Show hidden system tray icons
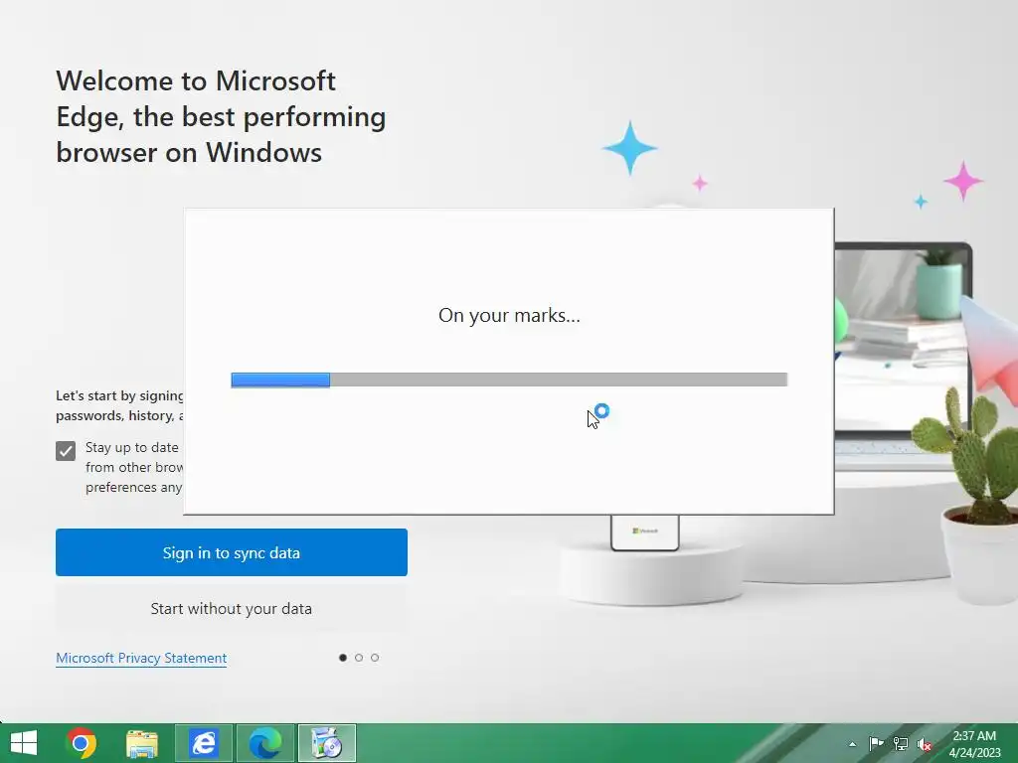 (852, 744)
